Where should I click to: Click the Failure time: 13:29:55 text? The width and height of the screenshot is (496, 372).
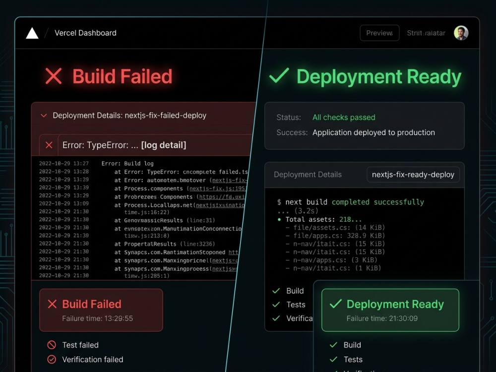point(97,318)
